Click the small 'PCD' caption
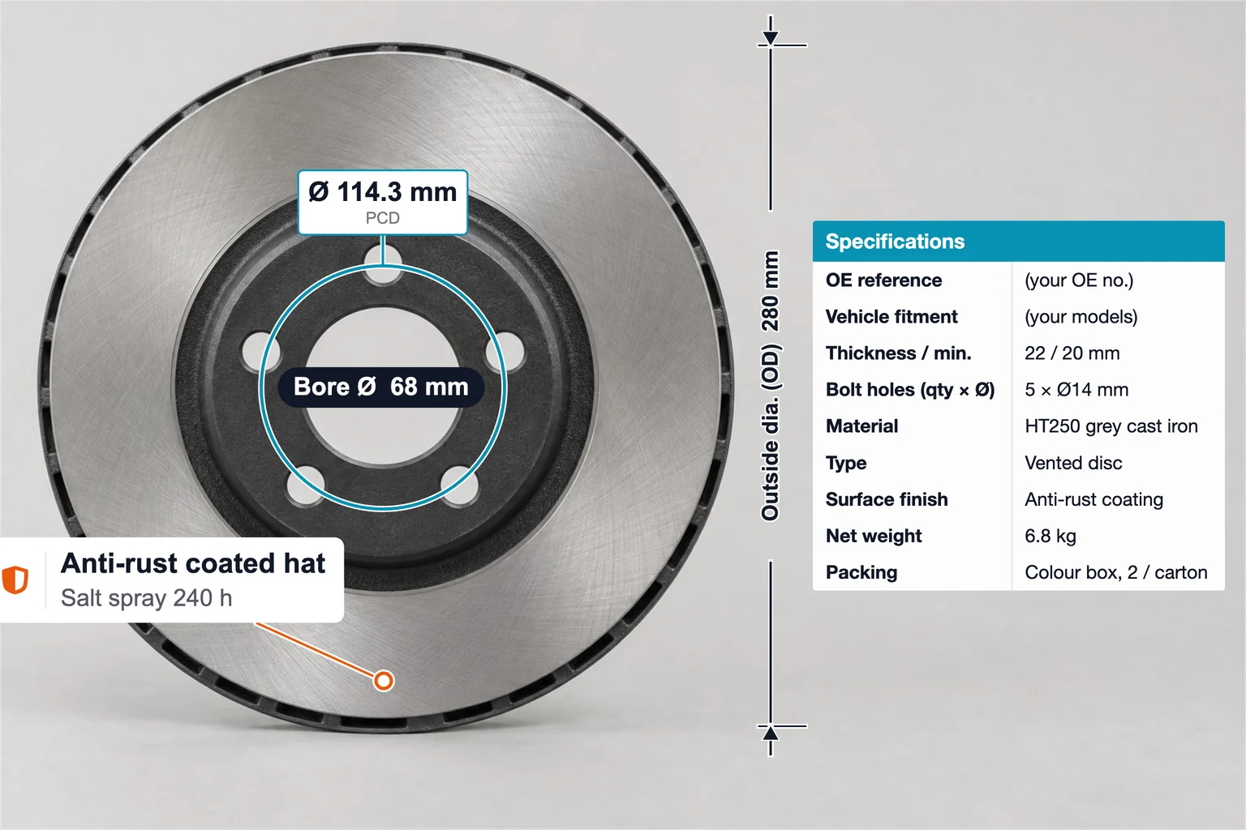 point(383,218)
